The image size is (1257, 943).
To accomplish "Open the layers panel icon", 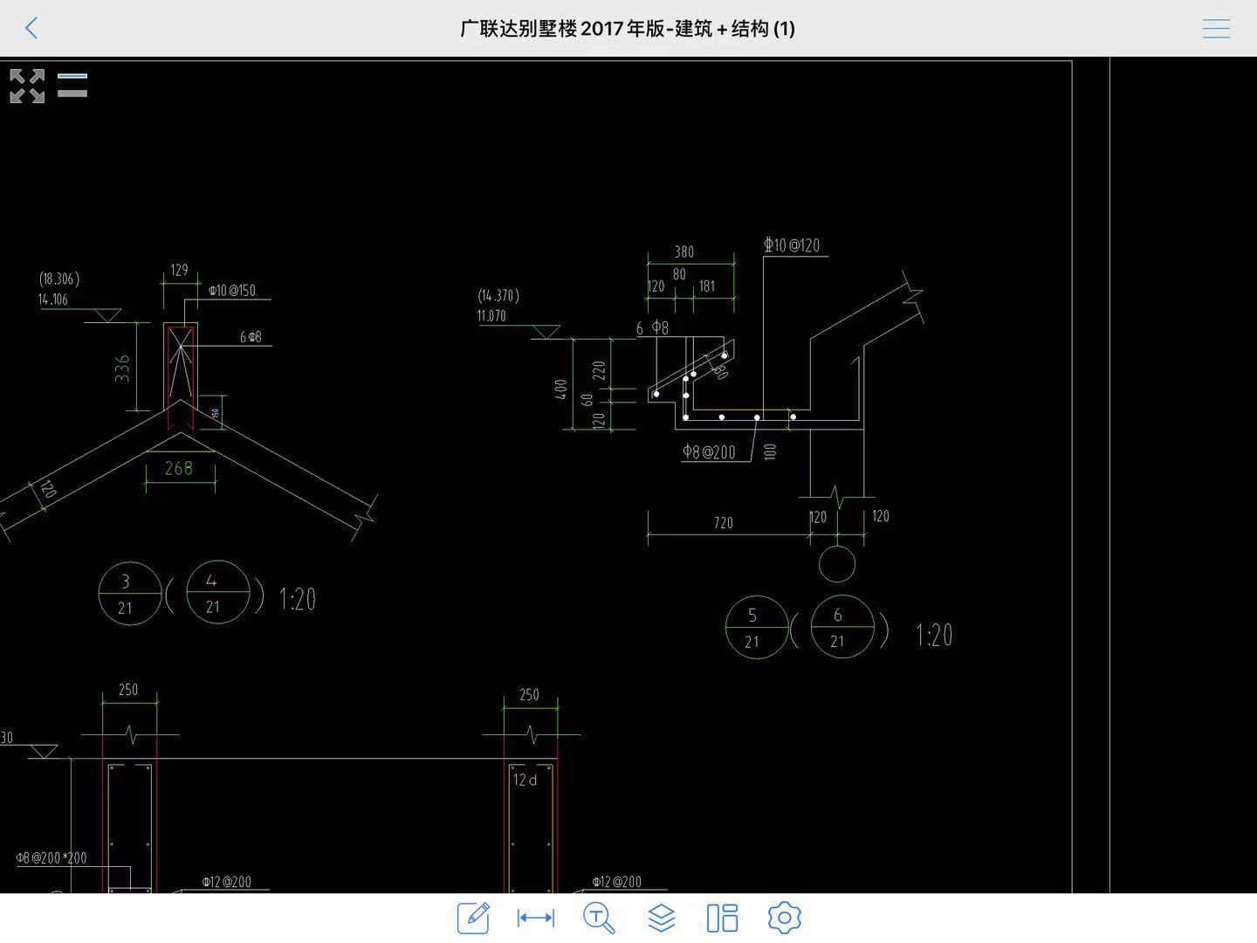I will tap(662, 918).
